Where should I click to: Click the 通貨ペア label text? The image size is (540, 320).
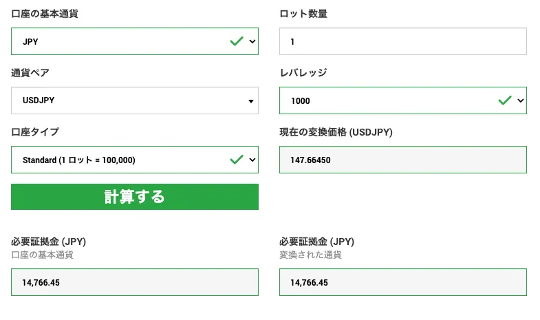[x=30, y=72]
